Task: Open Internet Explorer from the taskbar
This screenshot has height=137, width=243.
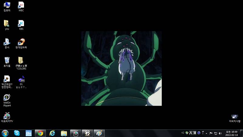Action: click(x=52, y=133)
